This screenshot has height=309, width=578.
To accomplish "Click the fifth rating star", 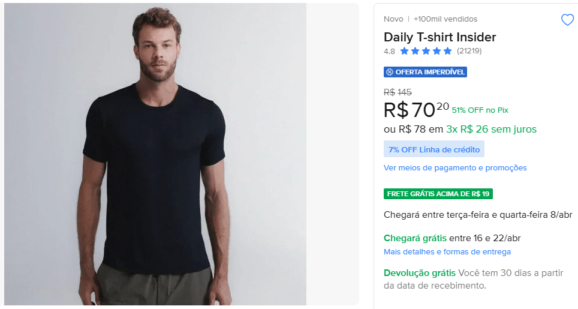I will 447,52.
